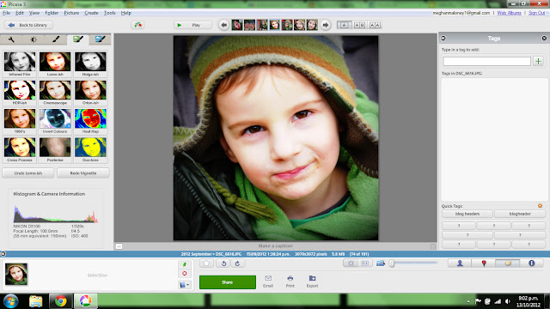Screen dimensions: 550x309
Task: Collapse the Tags panel using arrow
Action: pos(443,38)
